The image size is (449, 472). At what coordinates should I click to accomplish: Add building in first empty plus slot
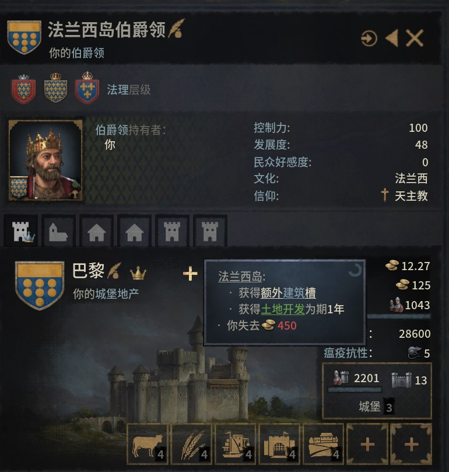point(367,444)
